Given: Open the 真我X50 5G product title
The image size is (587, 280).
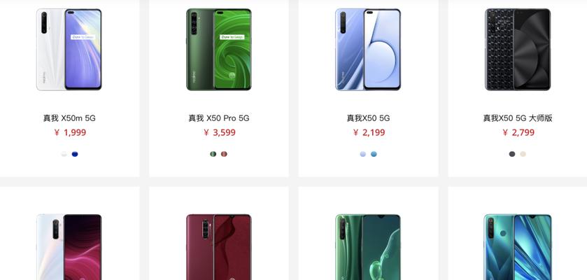Looking at the screenshot, I should point(368,118).
